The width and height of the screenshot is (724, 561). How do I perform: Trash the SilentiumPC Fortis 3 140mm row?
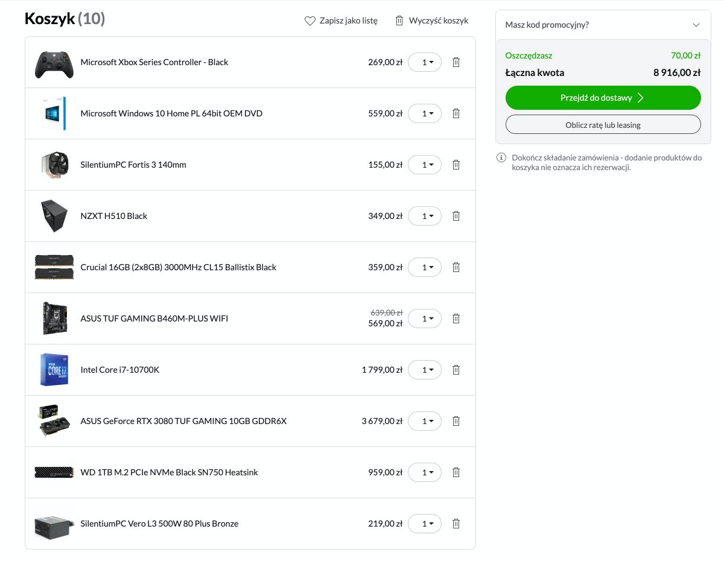click(x=456, y=165)
